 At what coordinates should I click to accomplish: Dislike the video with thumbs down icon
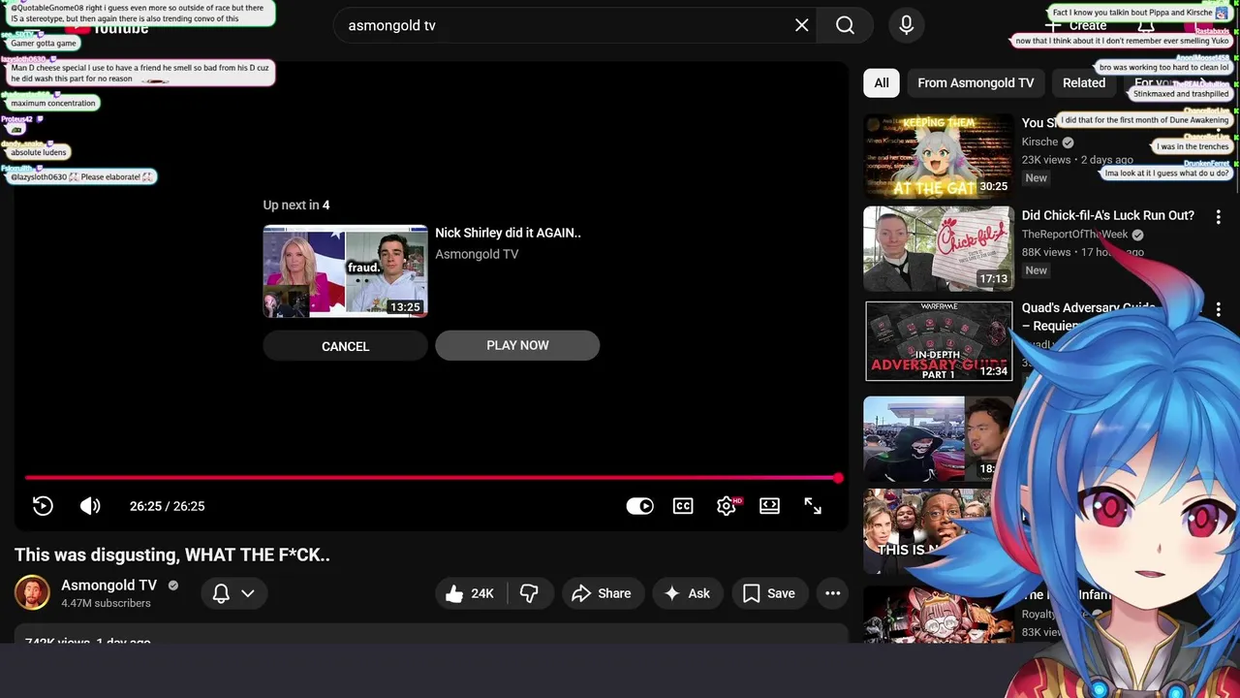click(x=530, y=593)
